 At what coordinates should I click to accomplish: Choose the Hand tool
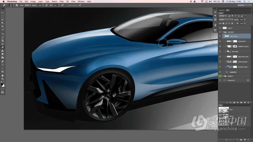click(x=3, y=75)
